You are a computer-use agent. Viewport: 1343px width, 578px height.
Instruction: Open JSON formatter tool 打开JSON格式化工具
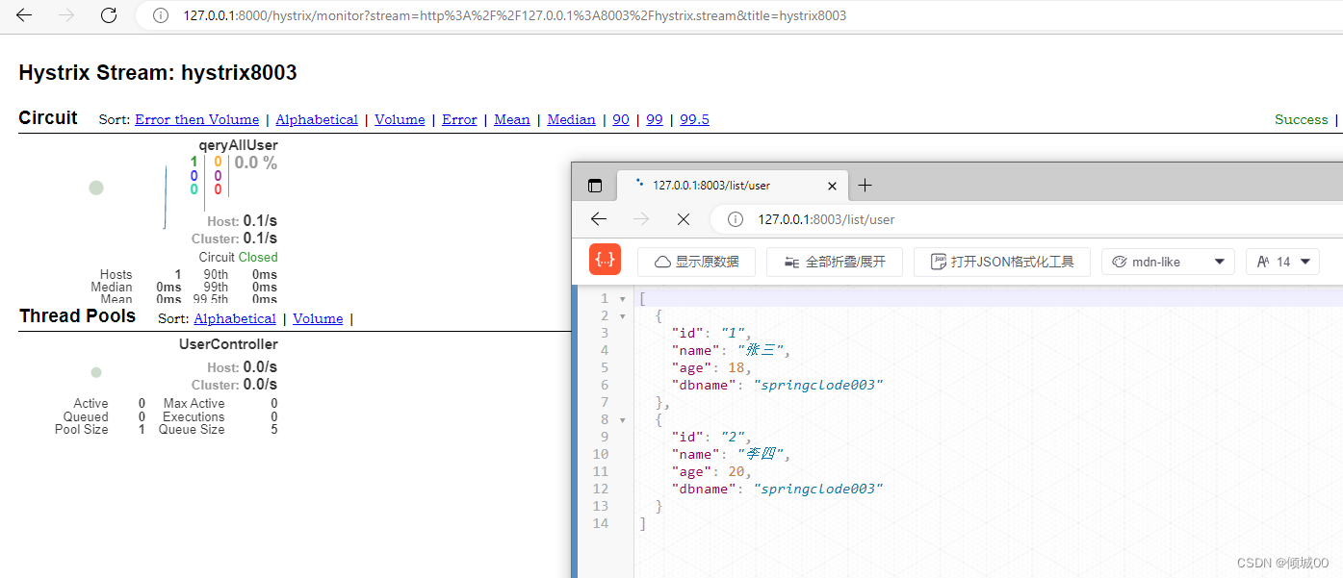pos(1001,262)
